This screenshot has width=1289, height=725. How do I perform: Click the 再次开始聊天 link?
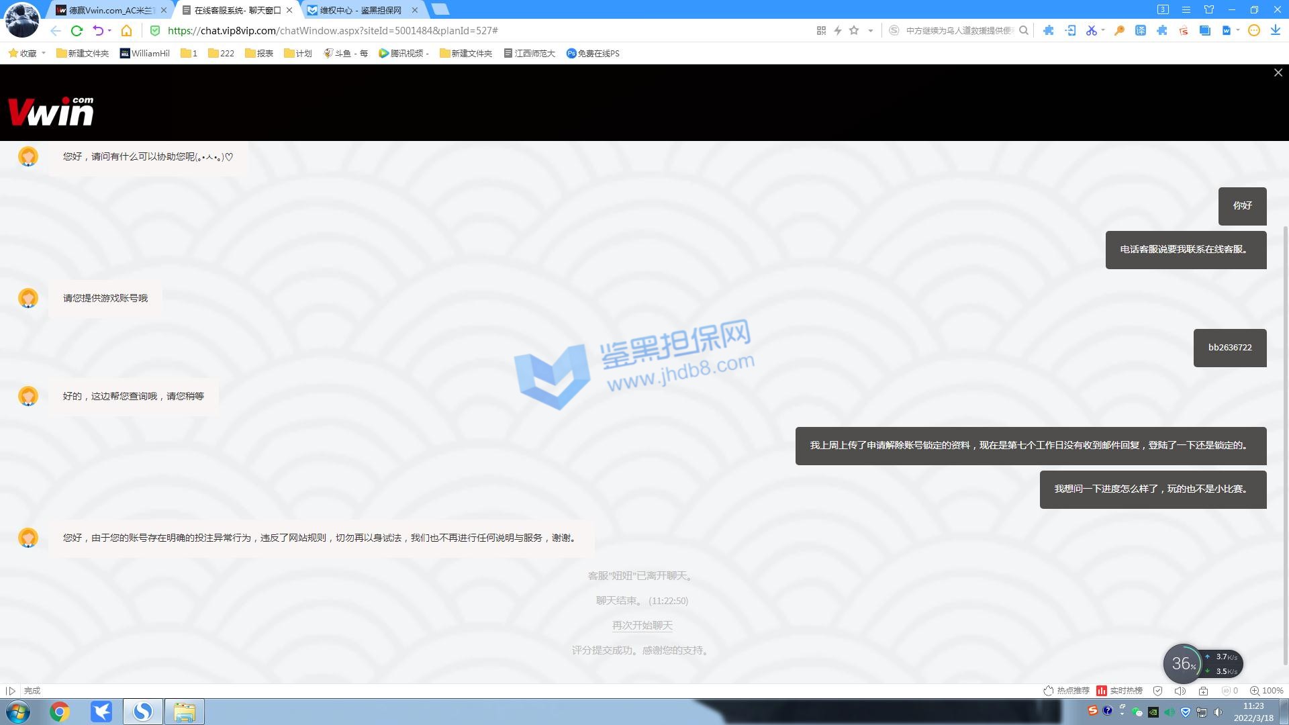pos(642,625)
